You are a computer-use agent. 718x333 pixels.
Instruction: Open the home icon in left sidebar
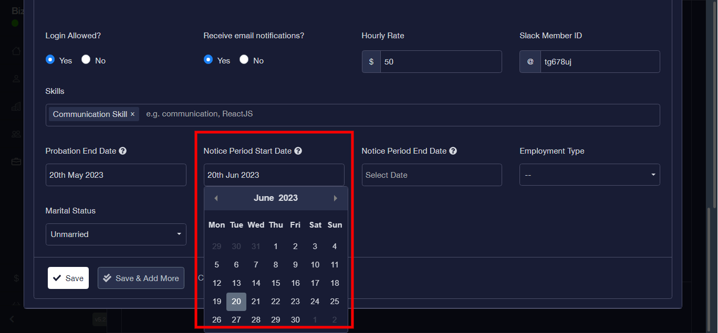[16, 51]
